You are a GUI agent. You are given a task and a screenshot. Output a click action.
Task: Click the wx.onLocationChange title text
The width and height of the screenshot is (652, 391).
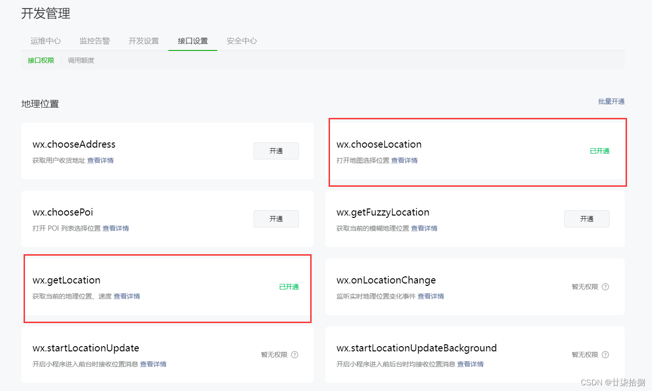(386, 280)
